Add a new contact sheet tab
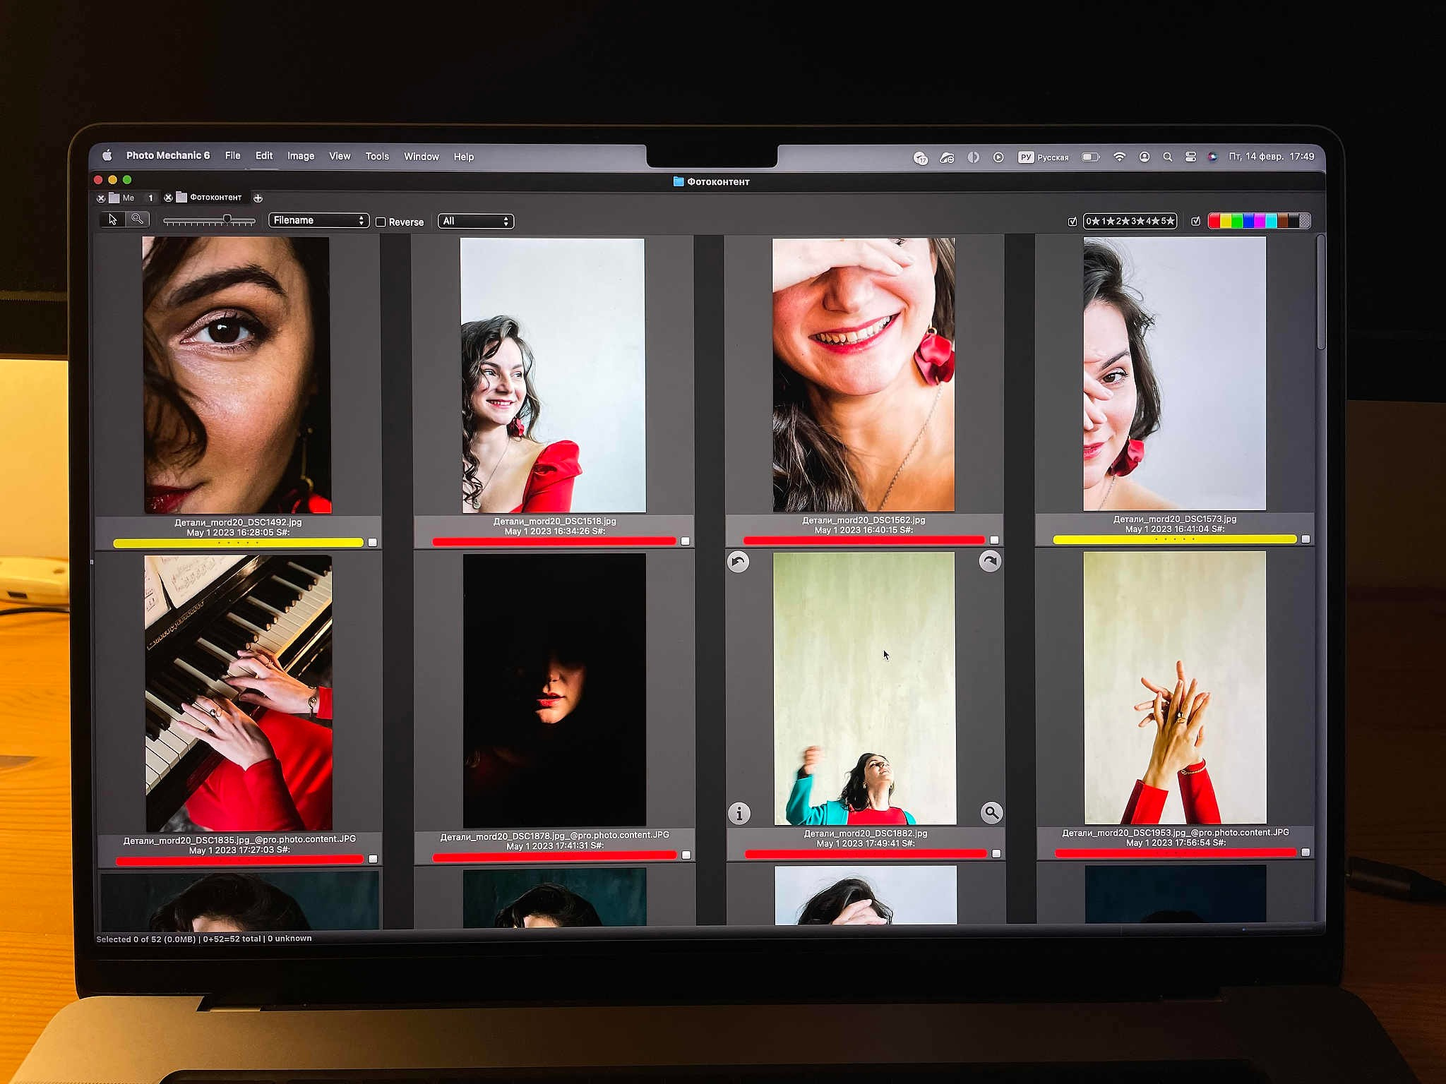1446x1084 pixels. coord(258,198)
